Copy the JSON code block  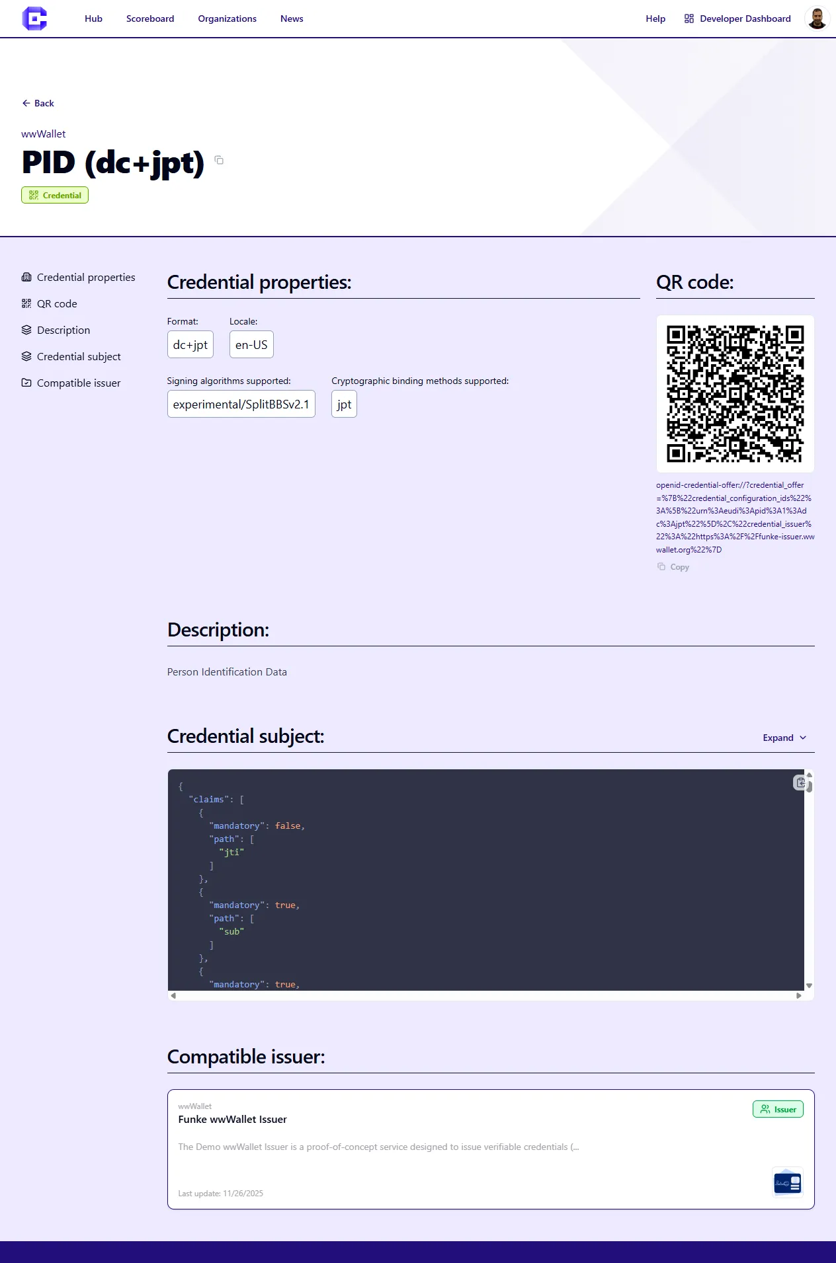[x=800, y=783]
